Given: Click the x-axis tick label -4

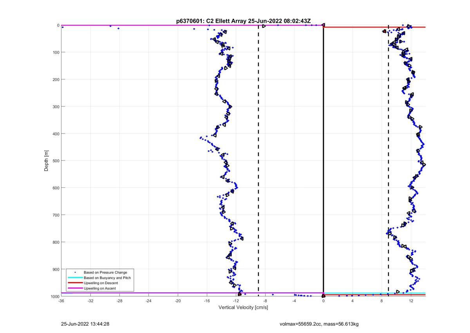Looking at the screenshot, I should 294,301.
